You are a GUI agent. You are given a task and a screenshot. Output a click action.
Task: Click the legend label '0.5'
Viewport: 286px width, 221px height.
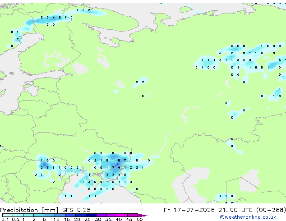point(16,219)
